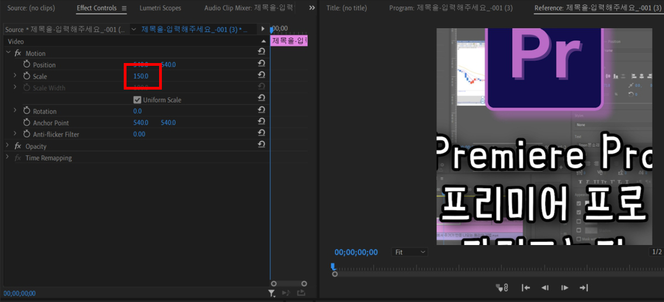
Task: Select the pink clip in Effect Controls timeline
Action: 289,40
